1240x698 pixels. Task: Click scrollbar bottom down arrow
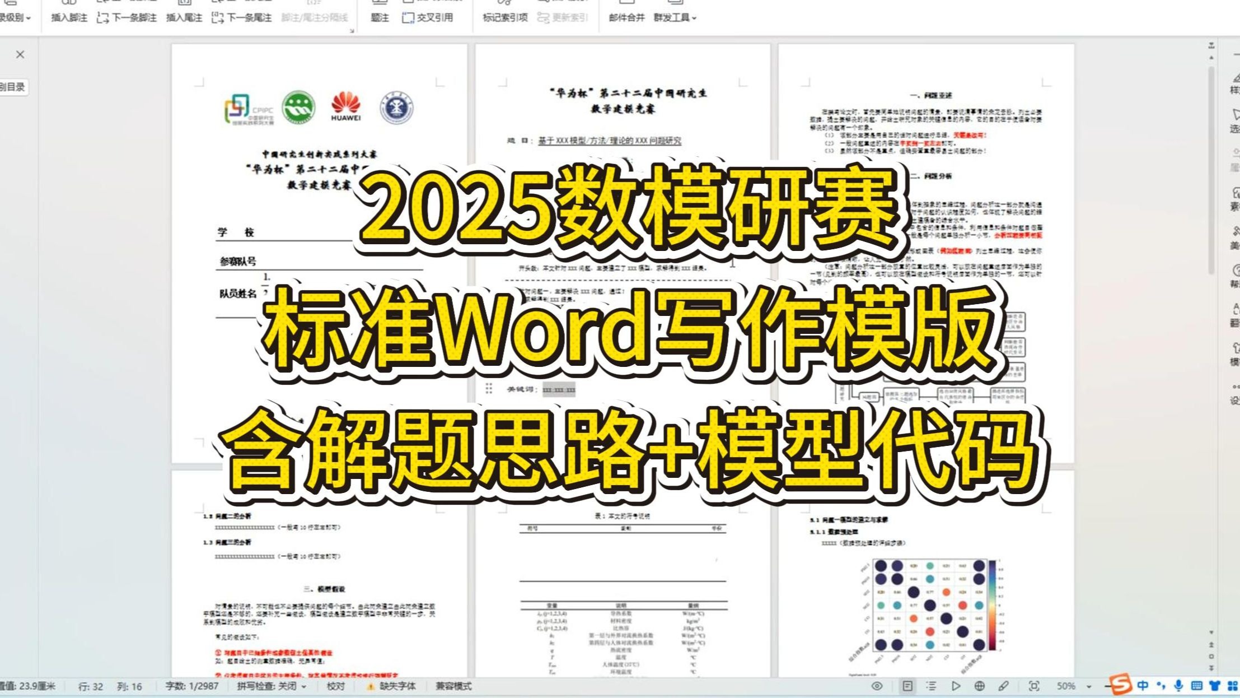coord(1211,632)
